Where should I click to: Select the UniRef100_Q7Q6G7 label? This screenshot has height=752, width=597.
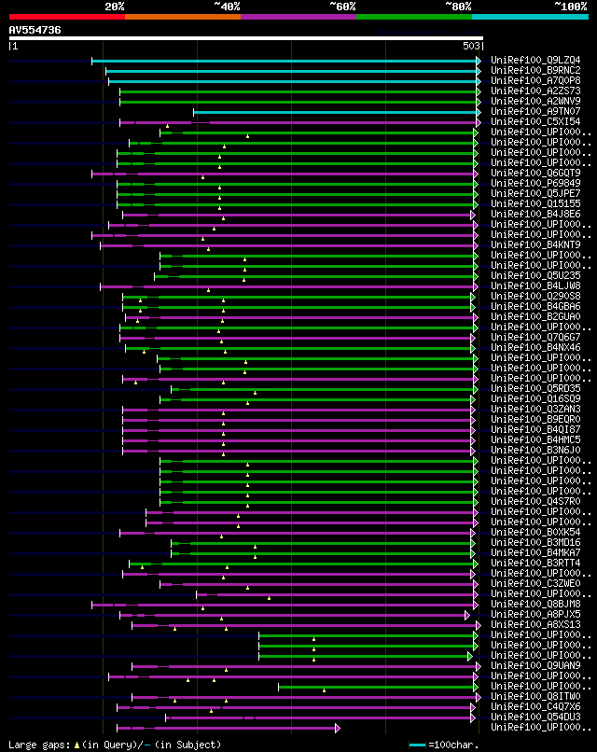click(x=535, y=337)
